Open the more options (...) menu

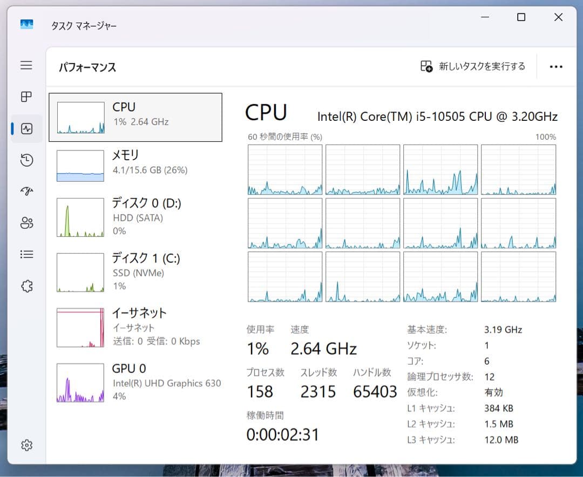click(556, 66)
